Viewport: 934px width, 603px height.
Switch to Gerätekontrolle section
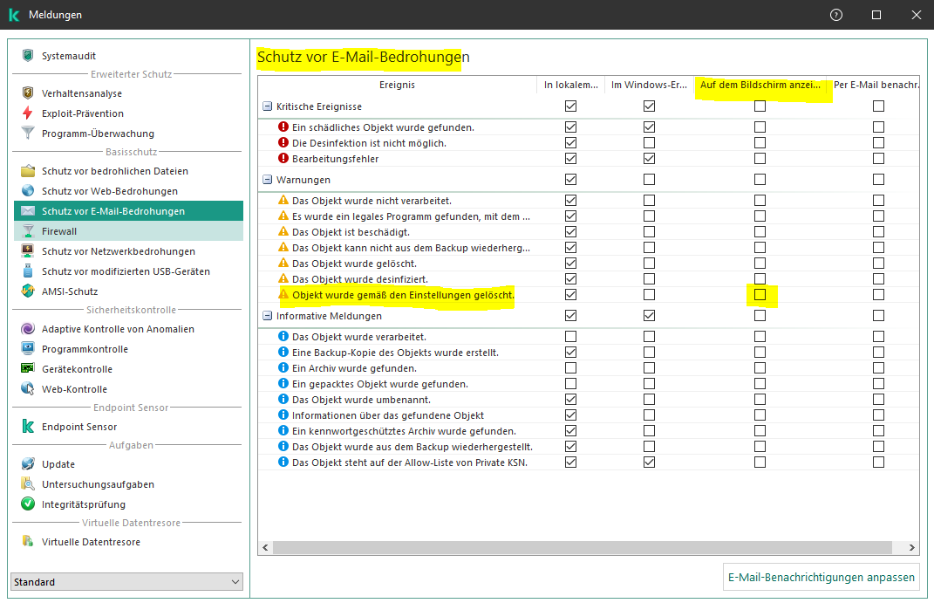77,369
